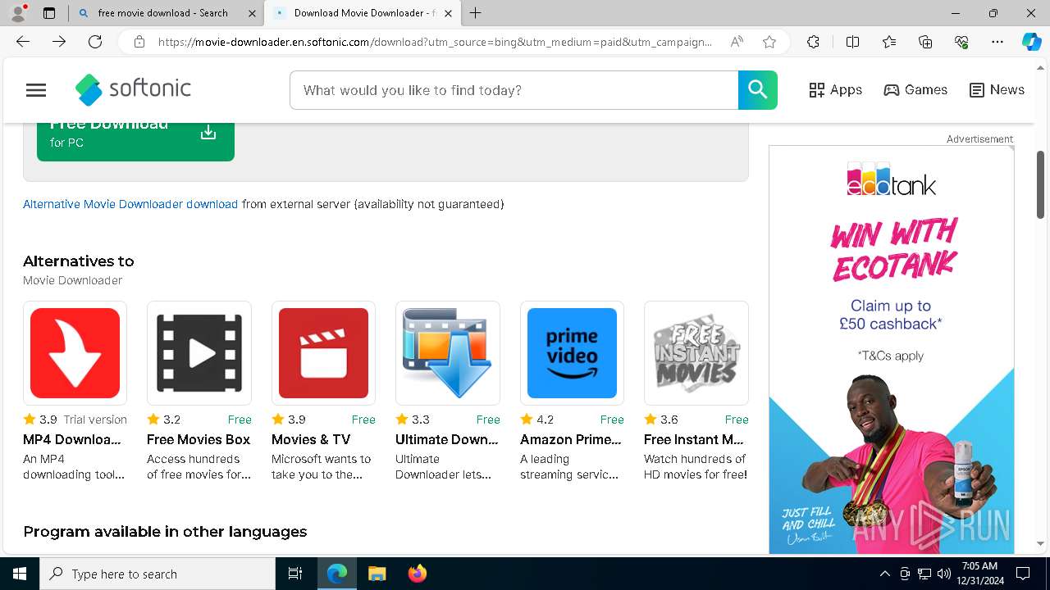Add this page to favorites star
Screen dimensions: 1050x590
click(769, 42)
